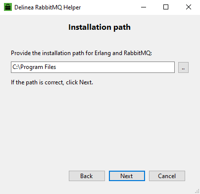Focus the installation path text field
The image size is (200, 194).
tap(93, 67)
